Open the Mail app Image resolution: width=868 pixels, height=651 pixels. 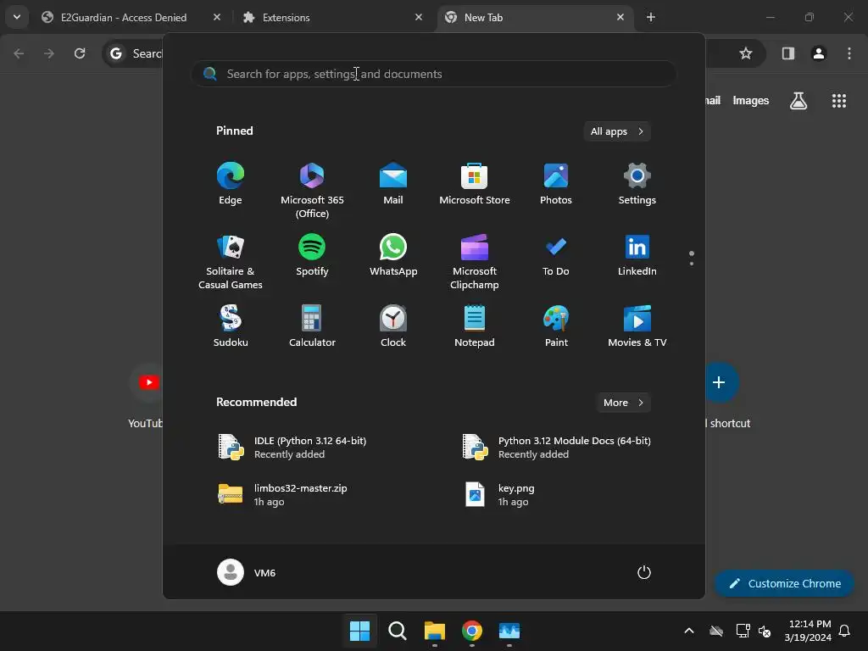click(393, 184)
